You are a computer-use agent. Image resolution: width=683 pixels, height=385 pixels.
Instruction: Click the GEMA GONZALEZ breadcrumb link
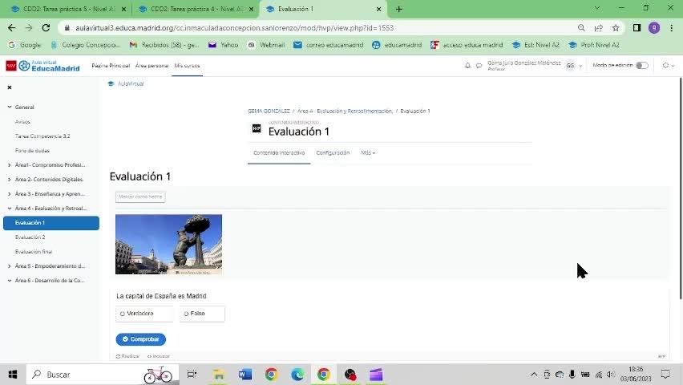(x=269, y=111)
